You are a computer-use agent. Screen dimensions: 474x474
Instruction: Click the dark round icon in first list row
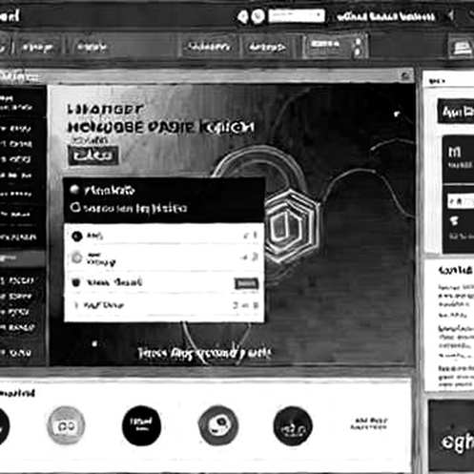pos(76,236)
